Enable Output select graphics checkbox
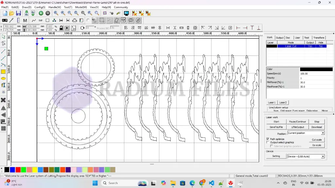 tap(268, 142)
